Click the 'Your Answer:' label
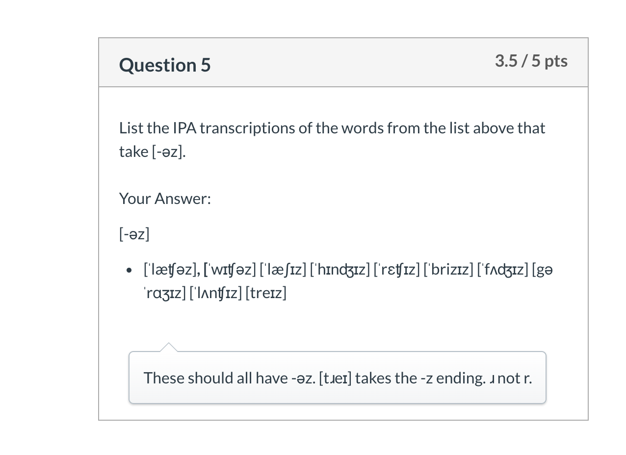This screenshot has height=455, width=626. point(165,199)
